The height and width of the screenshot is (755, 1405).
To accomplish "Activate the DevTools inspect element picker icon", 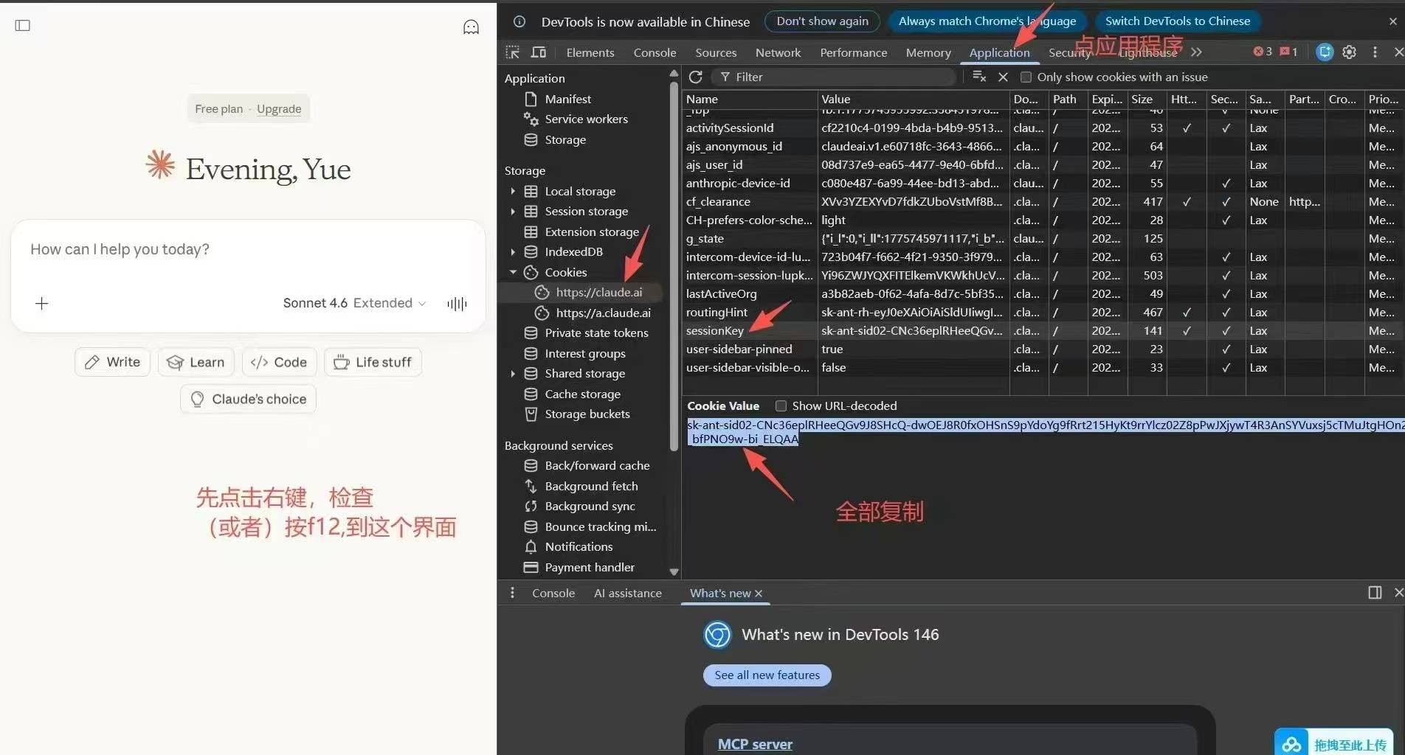I will [x=513, y=52].
